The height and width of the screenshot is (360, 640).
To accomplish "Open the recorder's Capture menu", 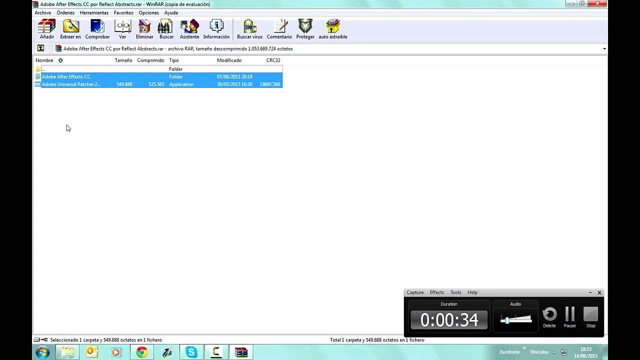I will point(415,292).
